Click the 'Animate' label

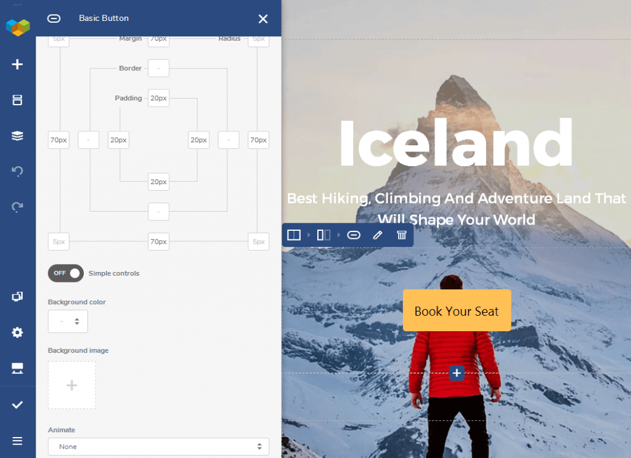click(x=62, y=430)
